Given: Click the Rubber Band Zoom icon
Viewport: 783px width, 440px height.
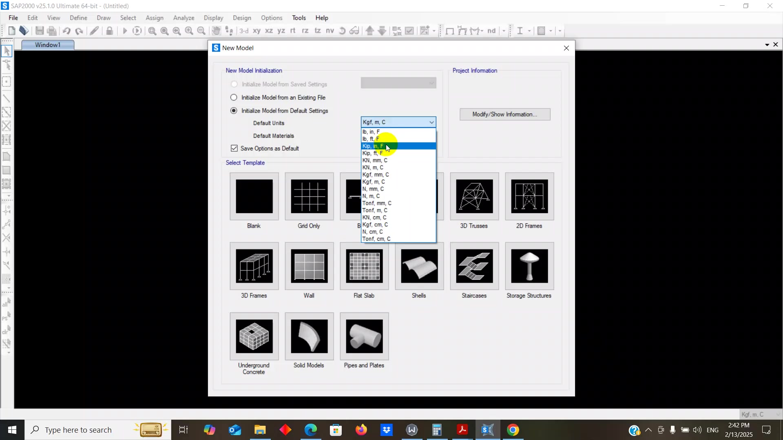Looking at the screenshot, I should click(153, 31).
